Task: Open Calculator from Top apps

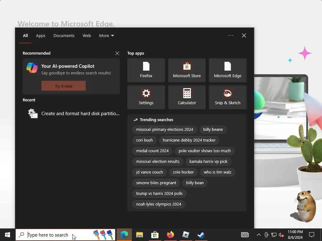Action: click(187, 97)
